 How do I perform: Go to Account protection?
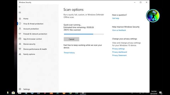pyautogui.click(x=31, y=29)
